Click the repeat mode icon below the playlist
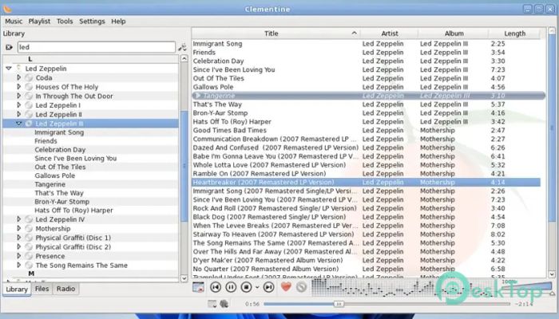The image size is (559, 319). point(212,304)
